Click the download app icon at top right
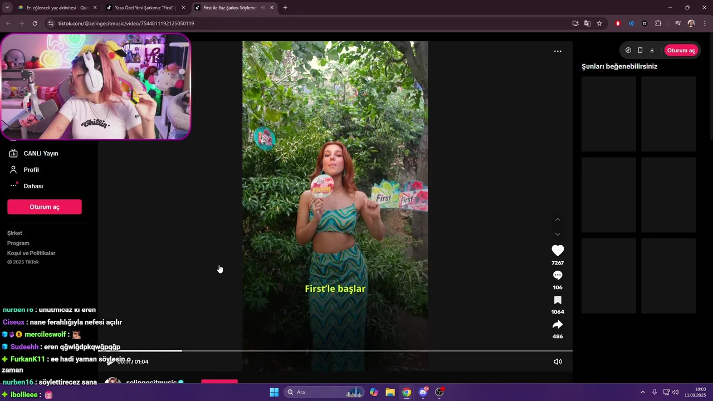713x401 pixels. [652, 50]
